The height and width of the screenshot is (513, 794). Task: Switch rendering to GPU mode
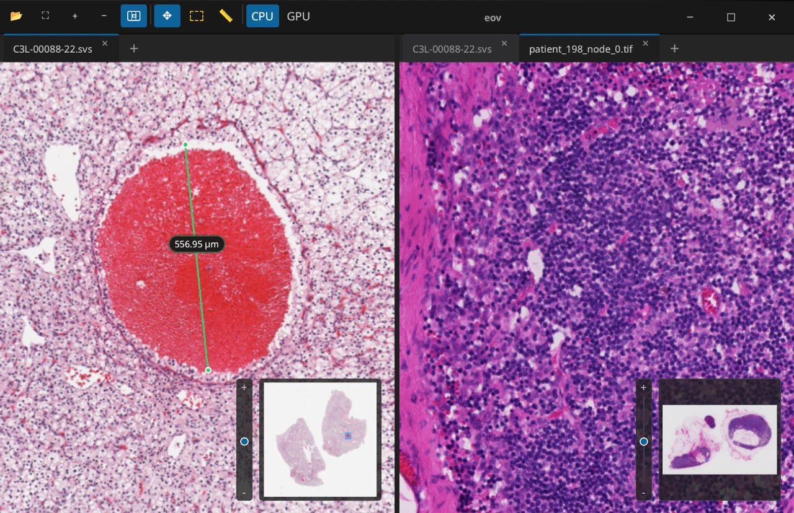click(298, 16)
